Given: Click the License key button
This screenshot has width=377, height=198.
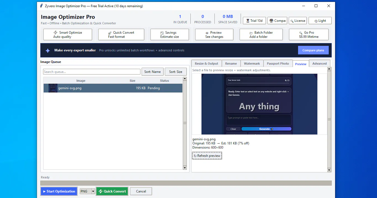Looking at the screenshot, I should [298, 21].
